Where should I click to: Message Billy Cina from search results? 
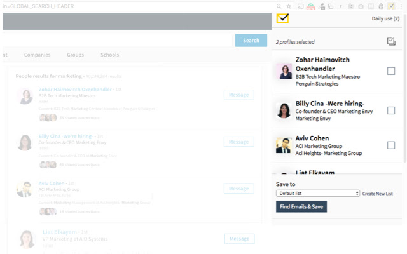pyautogui.click(x=239, y=142)
